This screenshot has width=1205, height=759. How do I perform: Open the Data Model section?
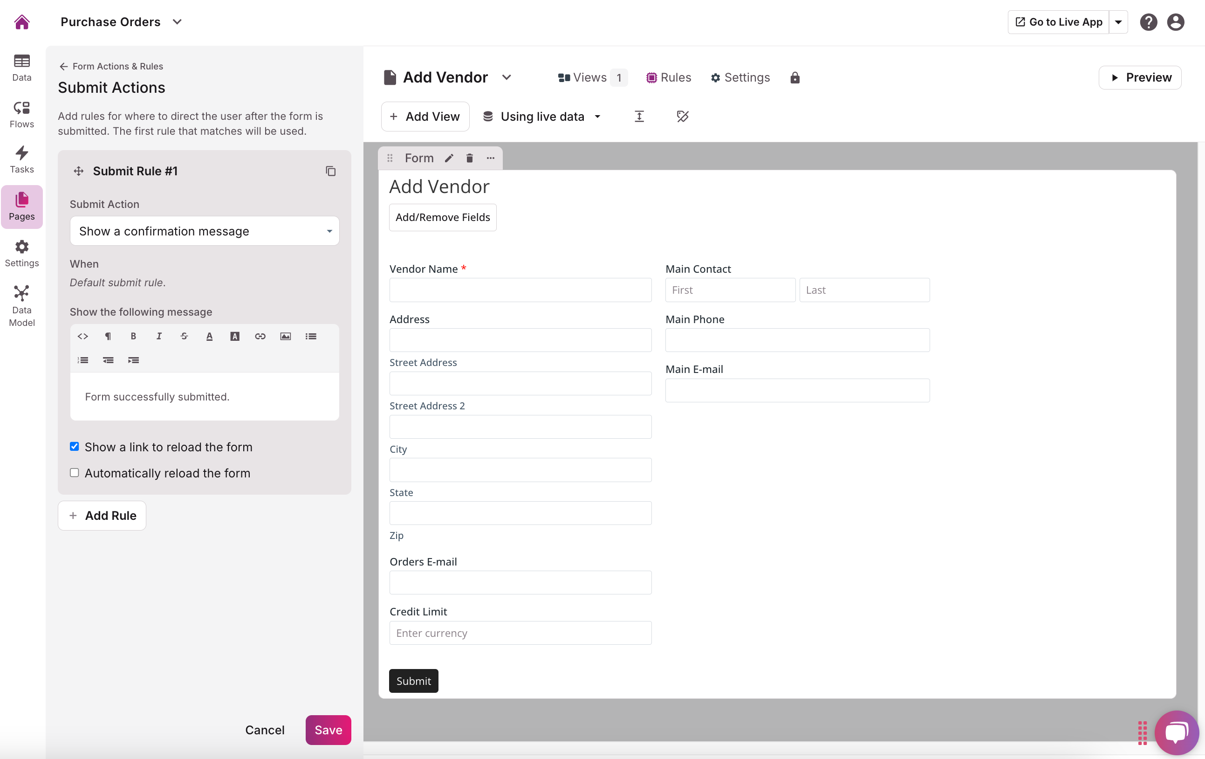click(22, 306)
